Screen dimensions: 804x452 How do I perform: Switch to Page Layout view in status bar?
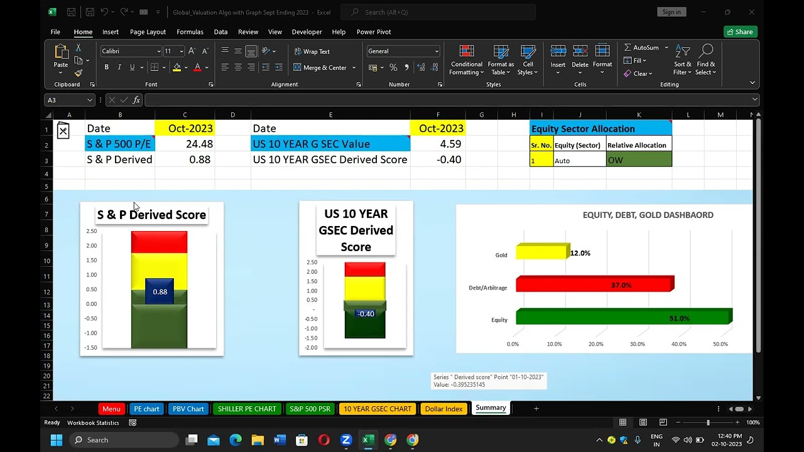[x=643, y=422]
